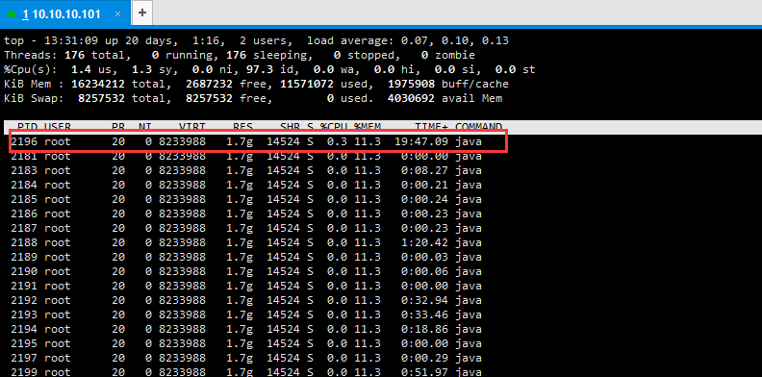Click PID 2189 in the process list
762x377 pixels.
24,257
